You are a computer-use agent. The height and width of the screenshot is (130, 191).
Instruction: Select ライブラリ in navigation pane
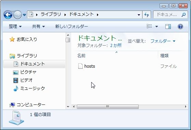point(27,56)
